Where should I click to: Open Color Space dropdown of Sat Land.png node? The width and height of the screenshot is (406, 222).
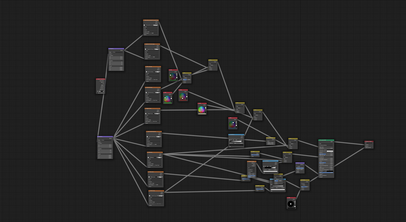pos(157,80)
